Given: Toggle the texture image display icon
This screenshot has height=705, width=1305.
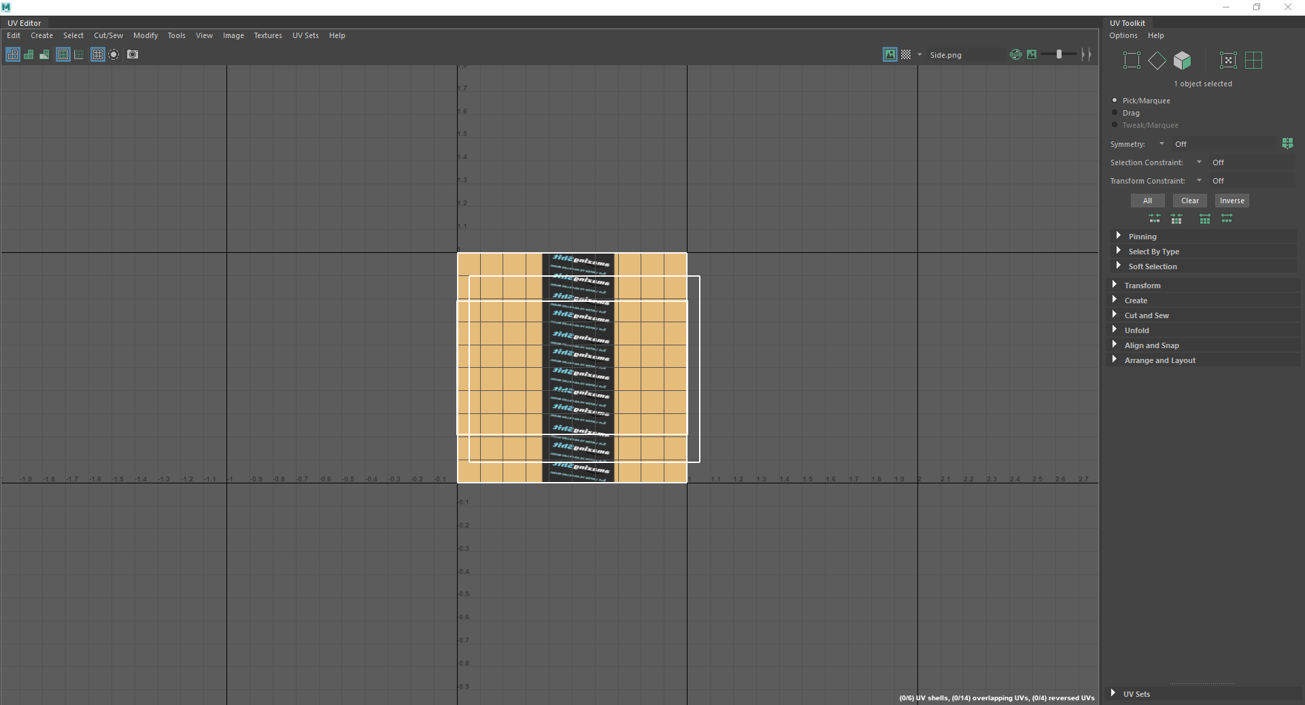Looking at the screenshot, I should (x=890, y=54).
